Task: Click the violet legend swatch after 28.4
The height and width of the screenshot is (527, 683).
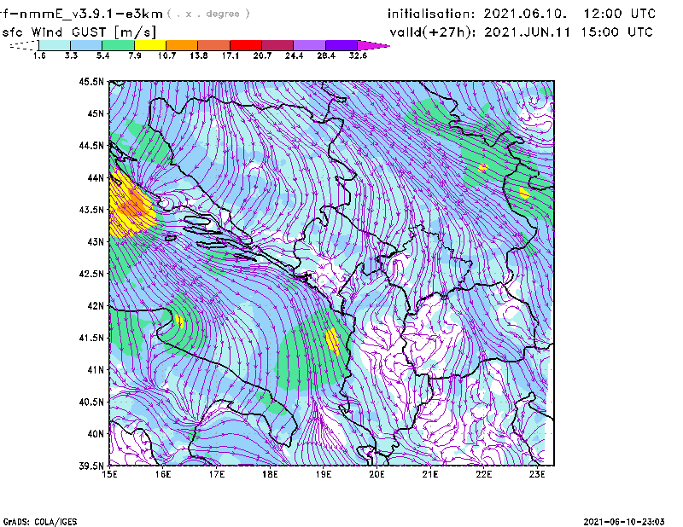Action: tap(341, 45)
